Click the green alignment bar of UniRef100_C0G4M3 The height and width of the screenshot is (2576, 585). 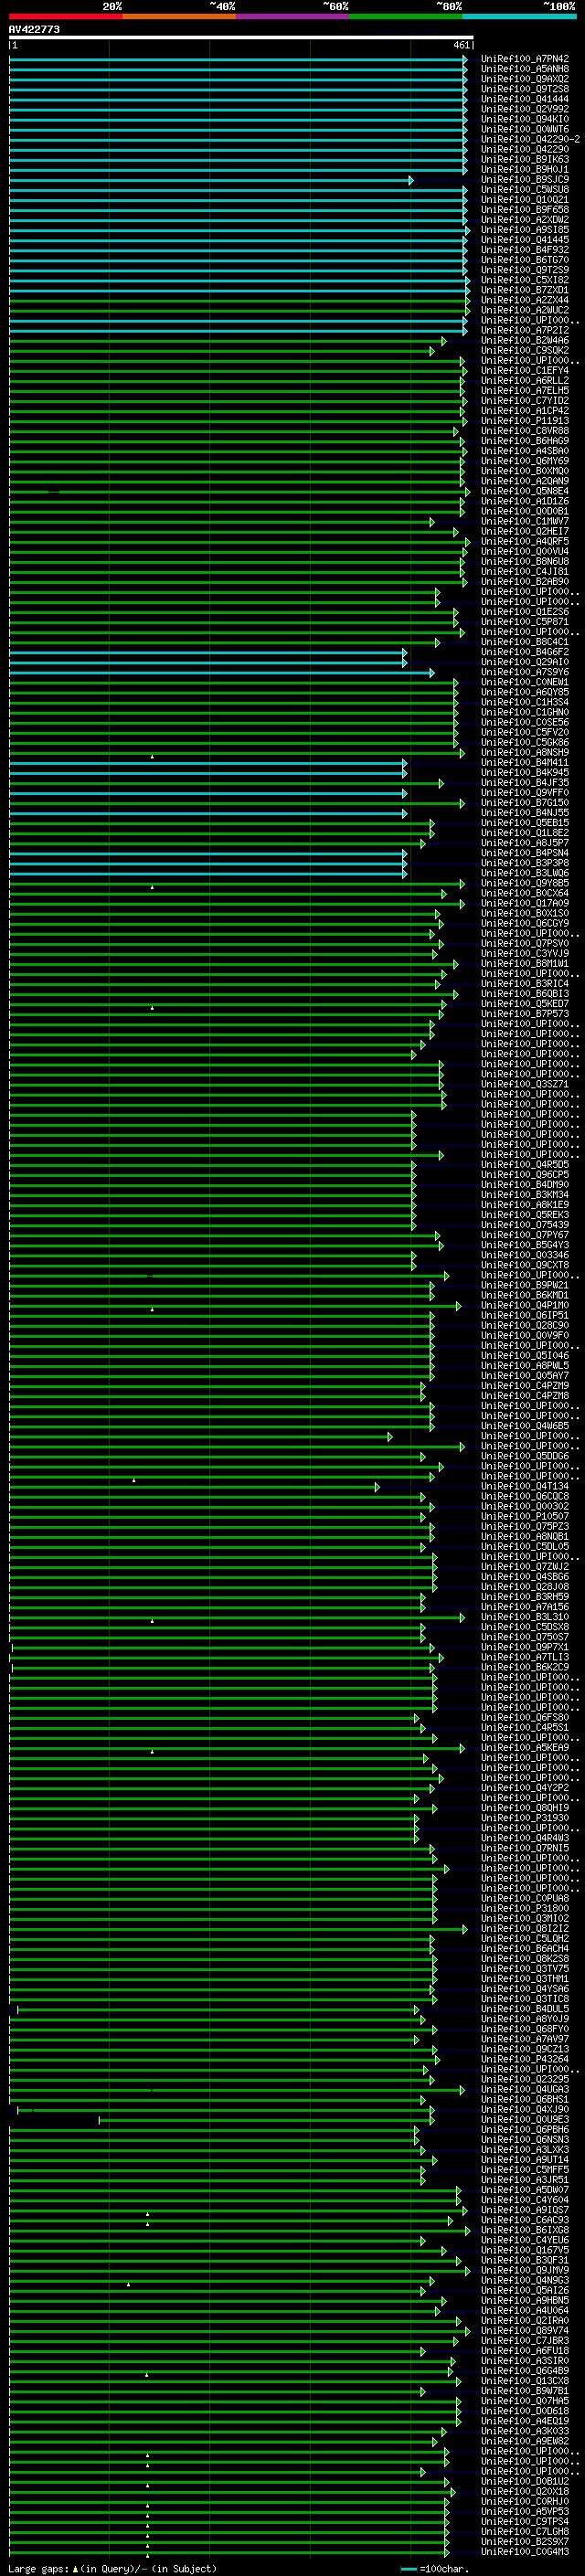(230, 2551)
